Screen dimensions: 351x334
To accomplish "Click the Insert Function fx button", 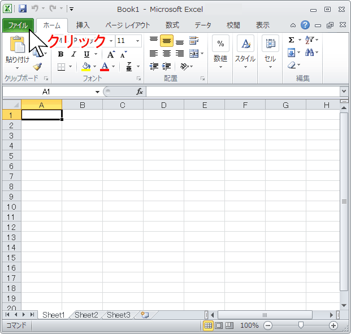I will (139, 92).
